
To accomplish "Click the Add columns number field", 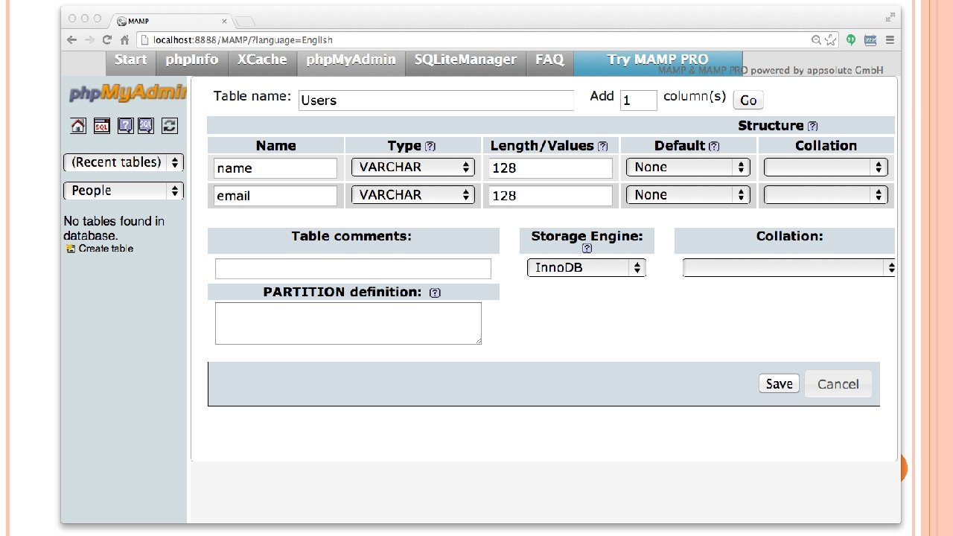I will click(638, 100).
